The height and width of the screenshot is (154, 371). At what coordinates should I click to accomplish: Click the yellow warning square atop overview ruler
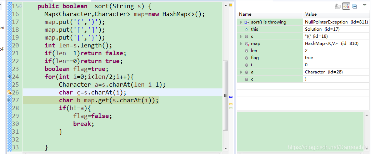click(231, 5)
